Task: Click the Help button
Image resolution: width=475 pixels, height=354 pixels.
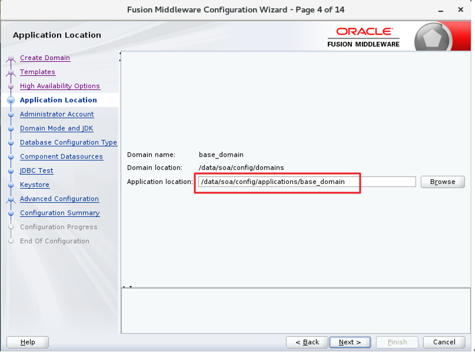Action: click(28, 342)
